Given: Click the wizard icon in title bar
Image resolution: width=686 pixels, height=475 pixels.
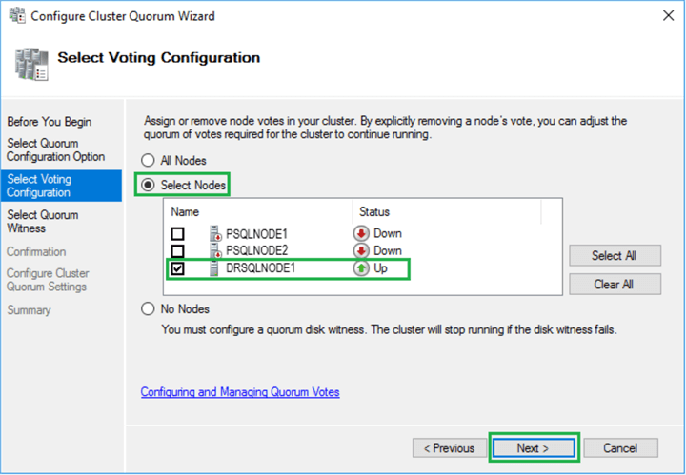Looking at the screenshot, I should click(17, 16).
